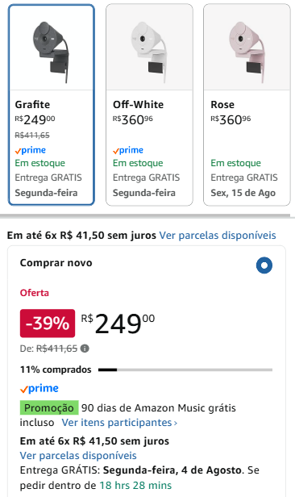Image resolution: width=295 pixels, height=497 pixels.
Task: Choose the Rose color variant
Action: pos(247,105)
